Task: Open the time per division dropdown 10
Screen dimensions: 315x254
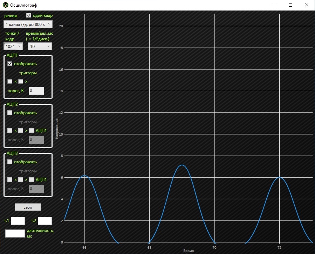Action: [40, 46]
